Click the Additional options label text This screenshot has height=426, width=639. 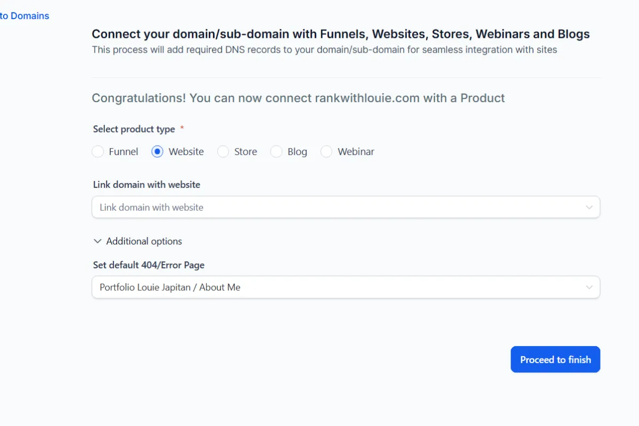tap(144, 241)
